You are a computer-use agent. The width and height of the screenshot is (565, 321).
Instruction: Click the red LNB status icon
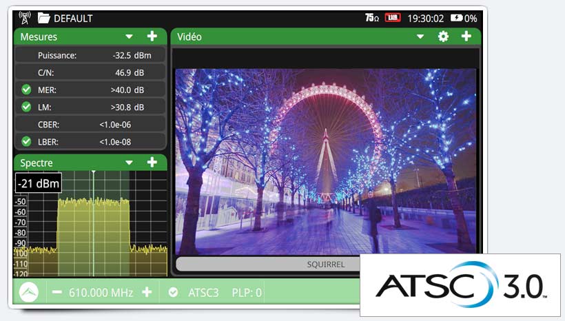(393, 17)
